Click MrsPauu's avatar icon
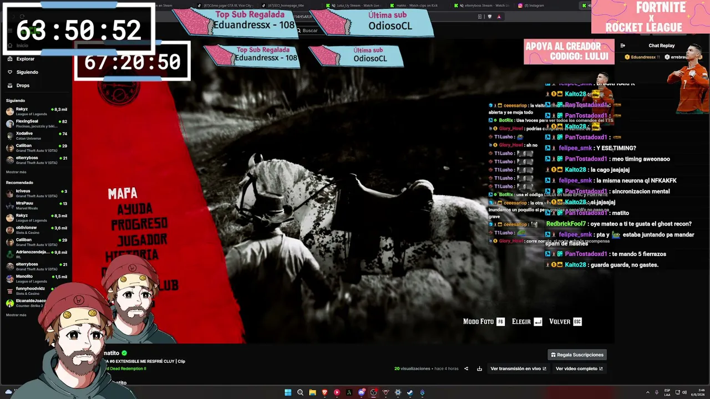710x399 pixels. point(10,206)
